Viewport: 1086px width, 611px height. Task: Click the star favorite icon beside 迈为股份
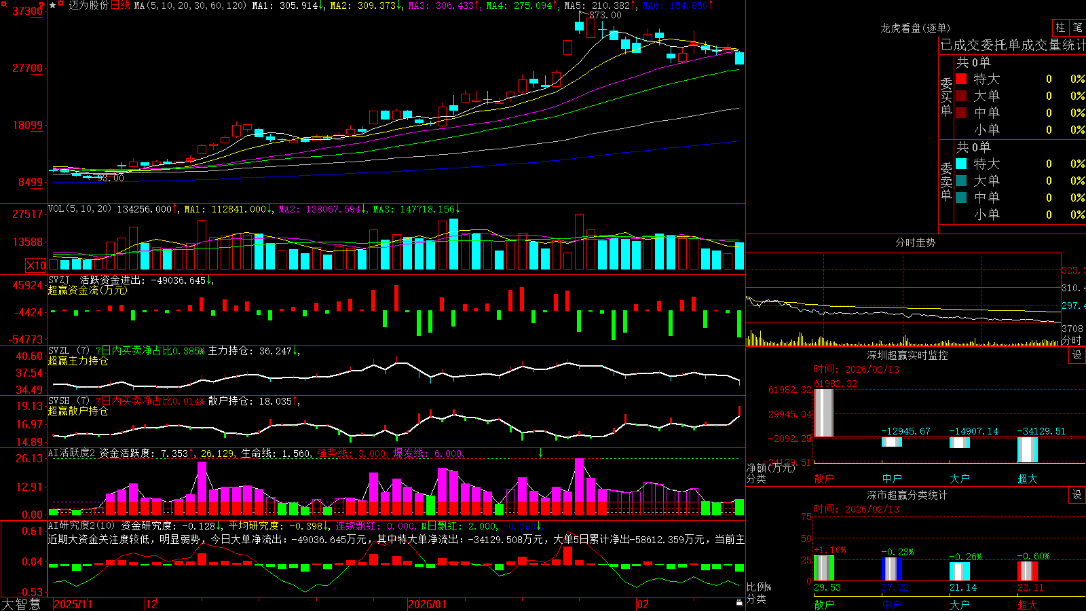[52, 5]
